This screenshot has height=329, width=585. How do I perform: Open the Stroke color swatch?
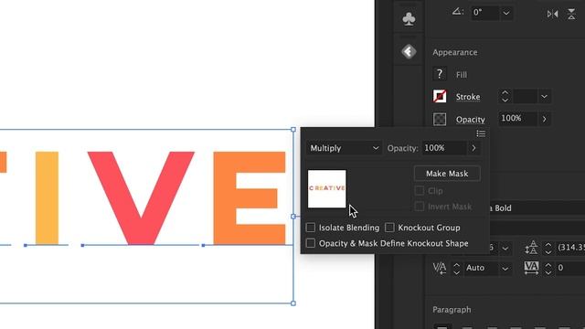coord(440,96)
